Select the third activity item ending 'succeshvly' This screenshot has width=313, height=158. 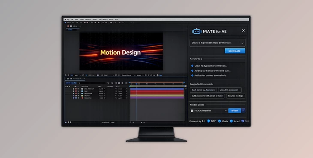[x=209, y=76]
